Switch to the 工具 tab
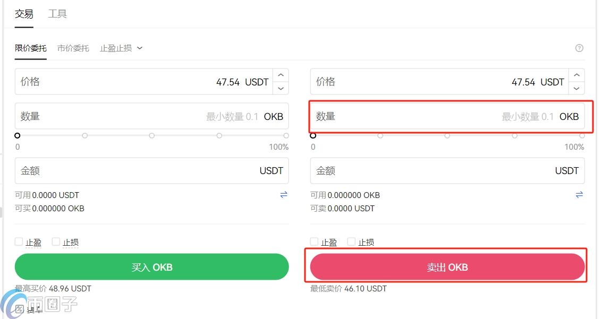Image resolution: width=602 pixels, height=319 pixels. (57, 14)
